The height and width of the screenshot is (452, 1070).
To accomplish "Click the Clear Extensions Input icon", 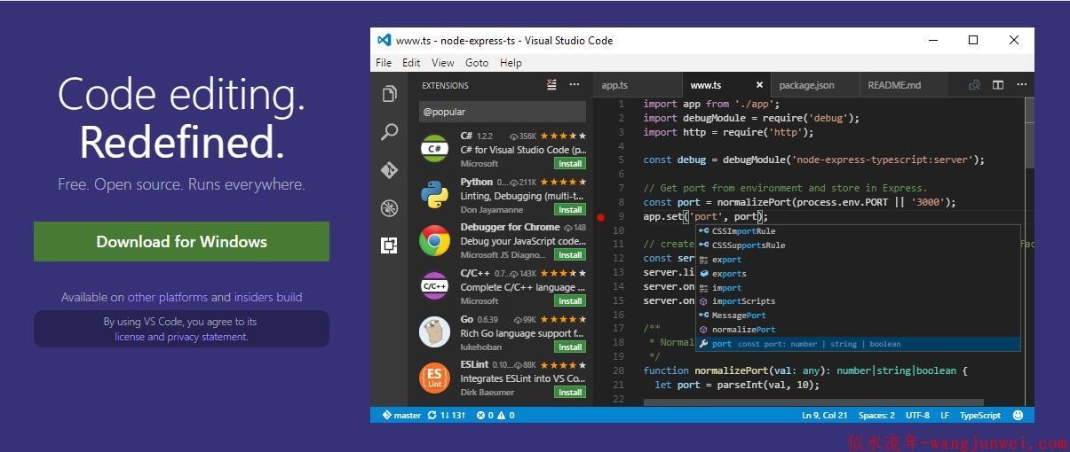I will [x=551, y=85].
